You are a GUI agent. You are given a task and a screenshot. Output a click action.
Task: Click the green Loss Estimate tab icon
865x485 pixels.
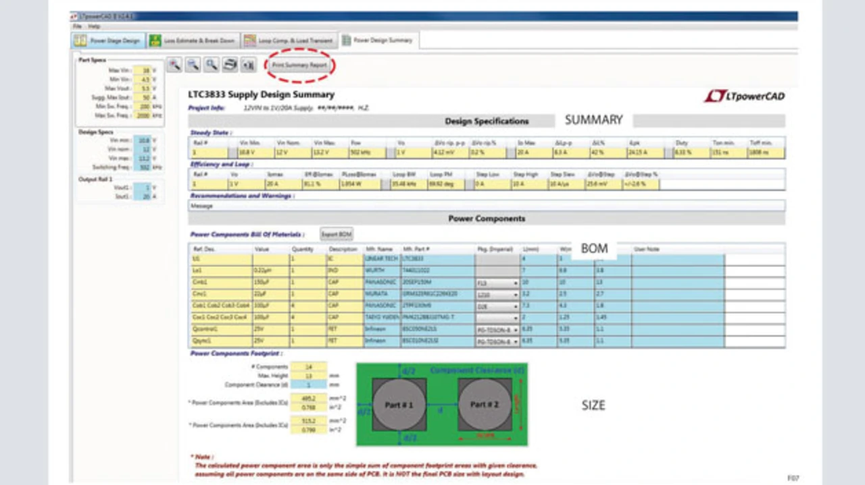click(x=155, y=40)
